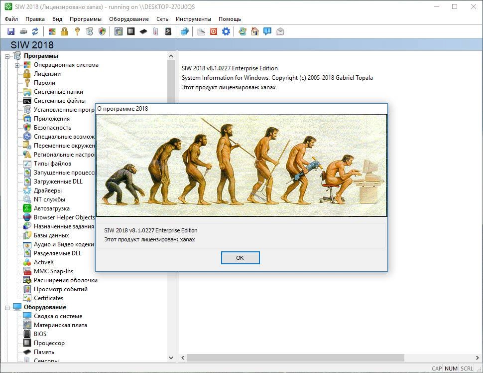Collapse the Программы tree node

coord(7,56)
